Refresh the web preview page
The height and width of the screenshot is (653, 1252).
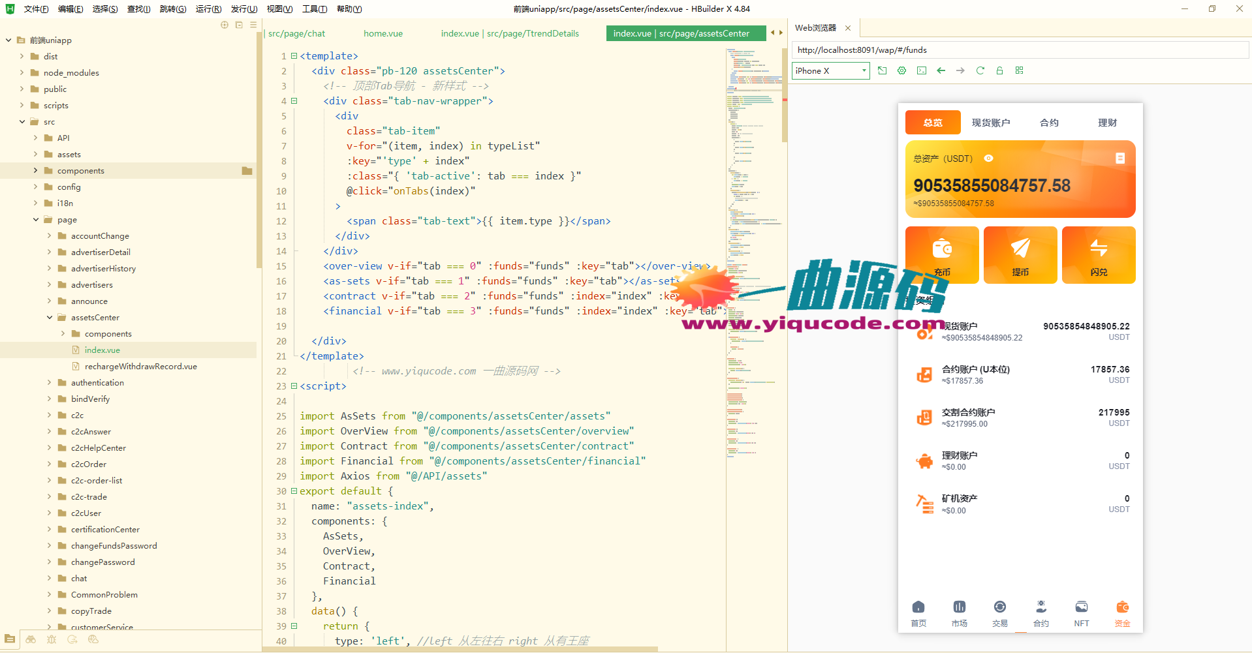[x=980, y=70]
